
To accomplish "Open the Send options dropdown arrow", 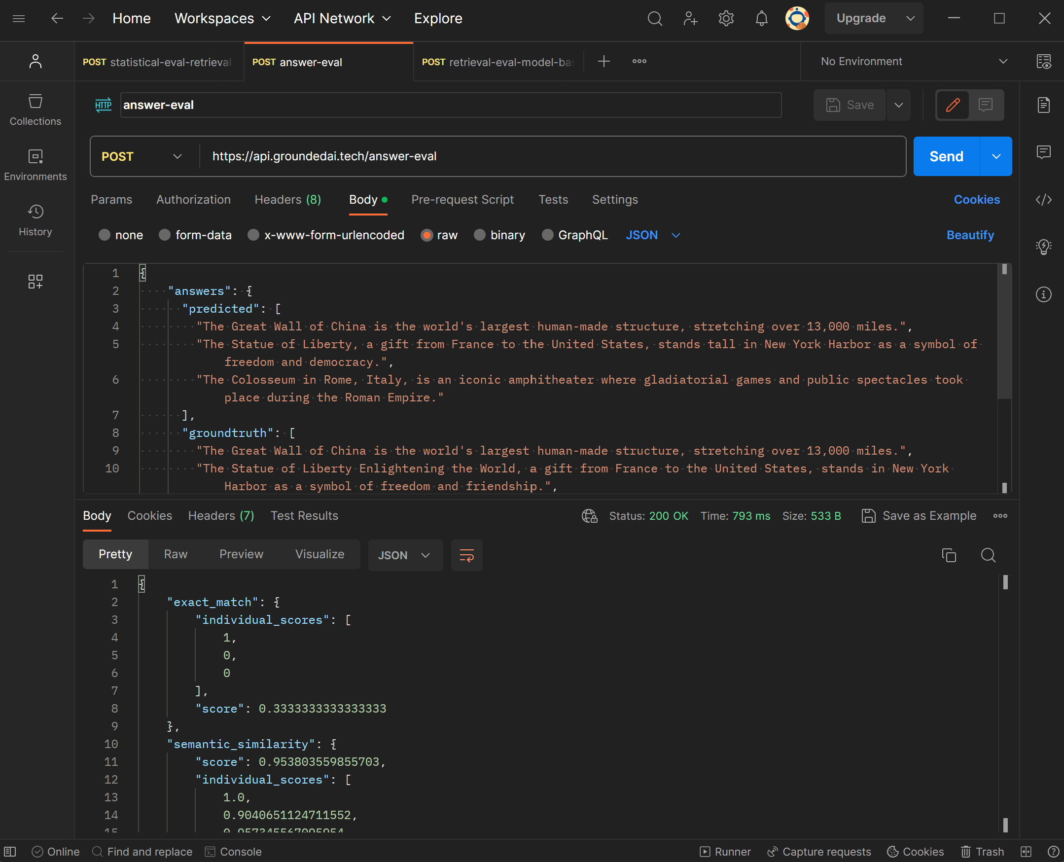I will click(996, 156).
